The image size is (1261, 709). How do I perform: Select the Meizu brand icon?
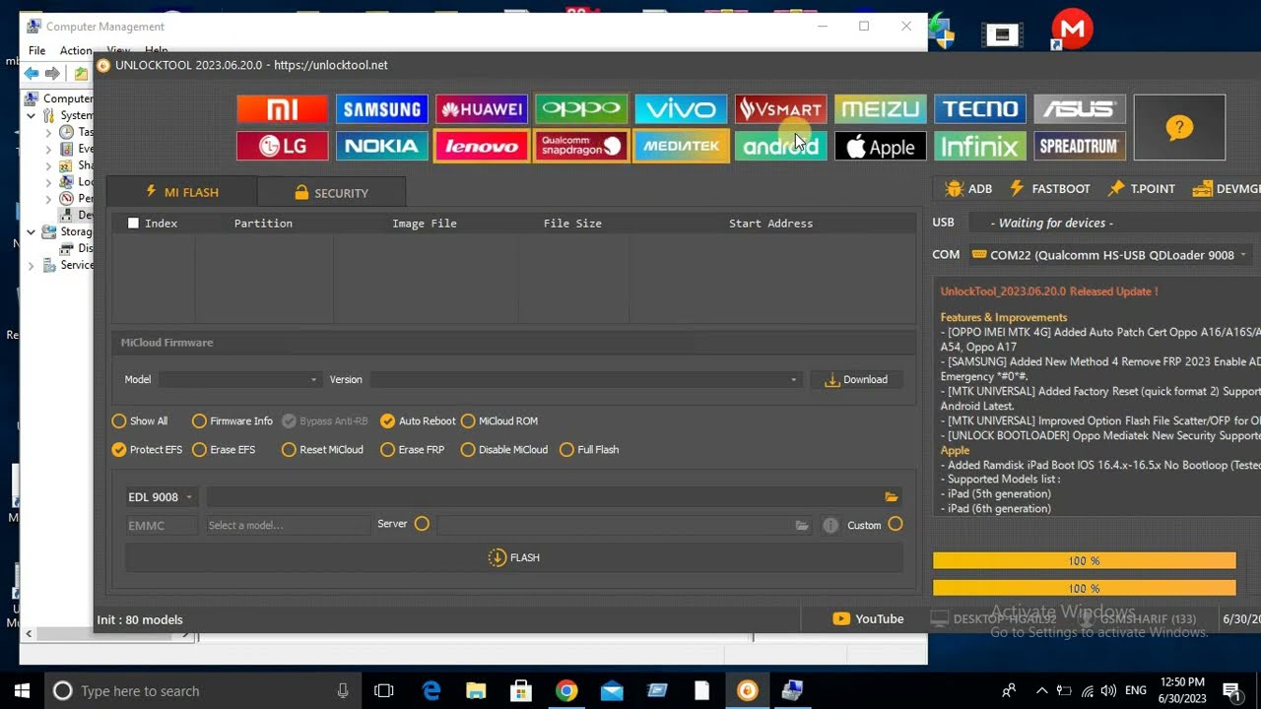coord(881,109)
